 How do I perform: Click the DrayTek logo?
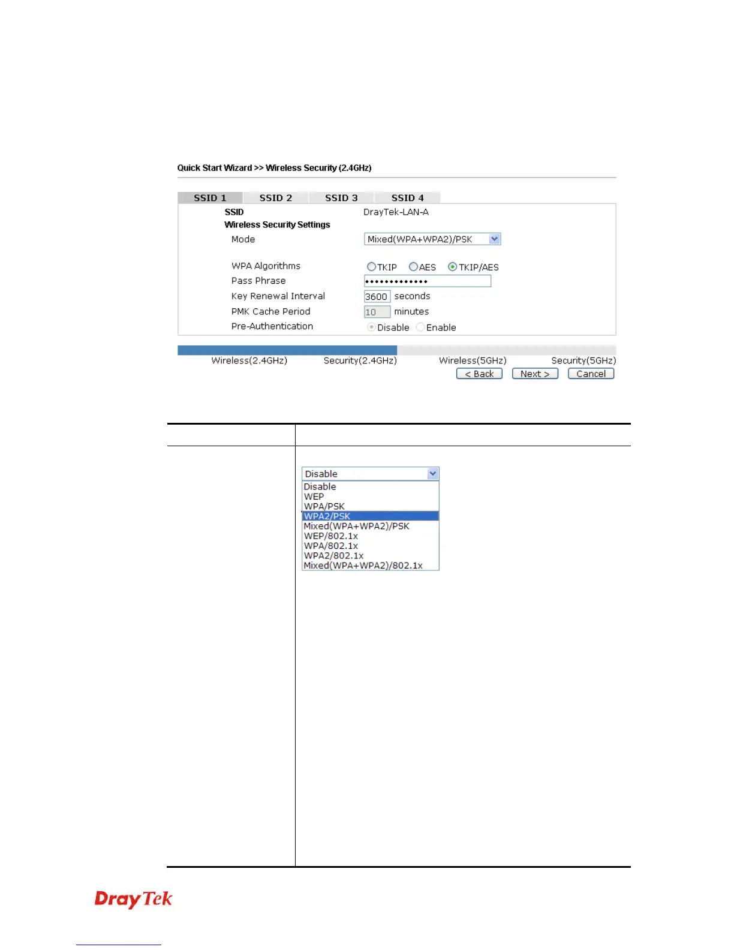pyautogui.click(x=133, y=899)
